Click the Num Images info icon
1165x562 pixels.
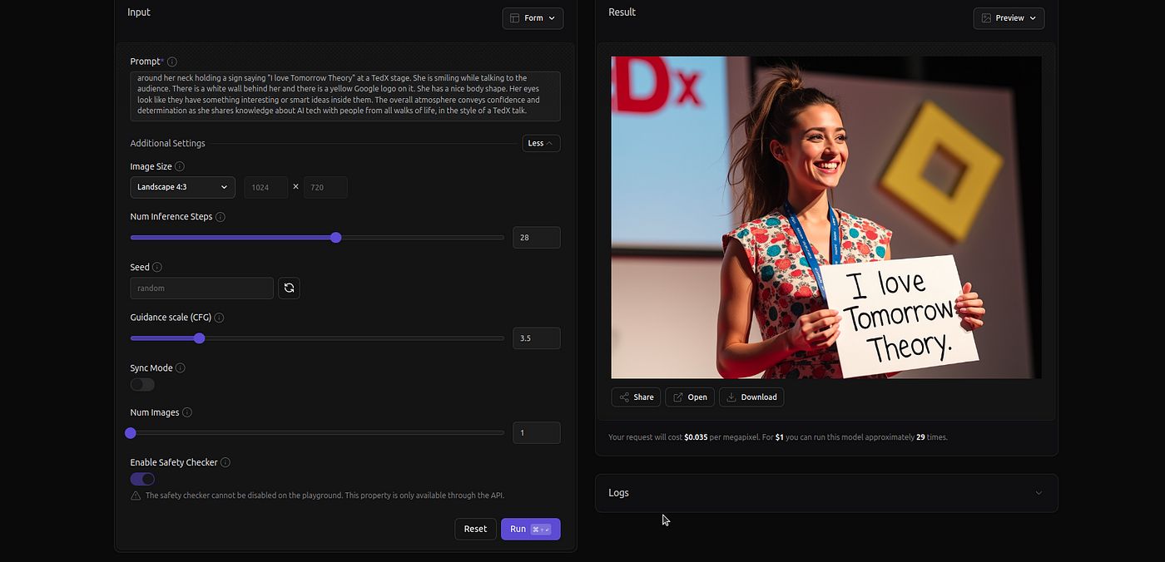[187, 412]
